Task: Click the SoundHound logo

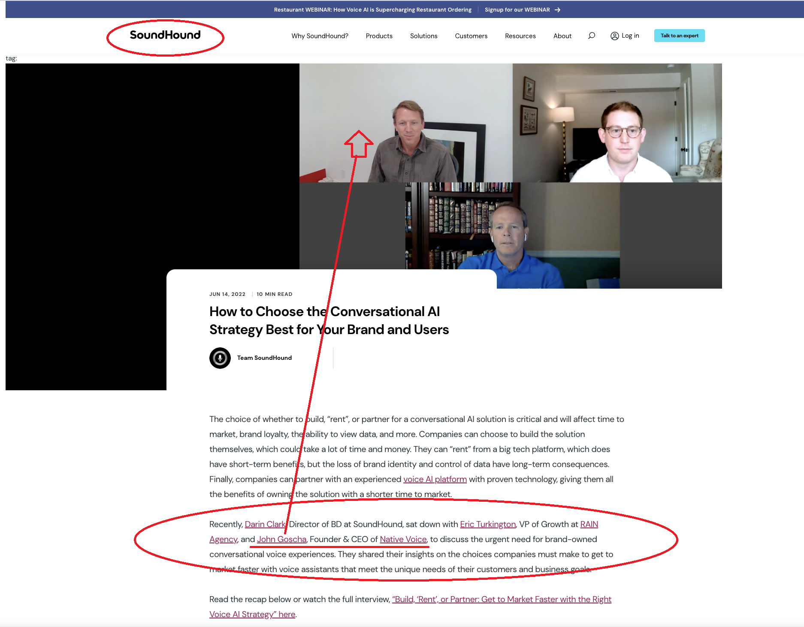Action: tap(165, 35)
